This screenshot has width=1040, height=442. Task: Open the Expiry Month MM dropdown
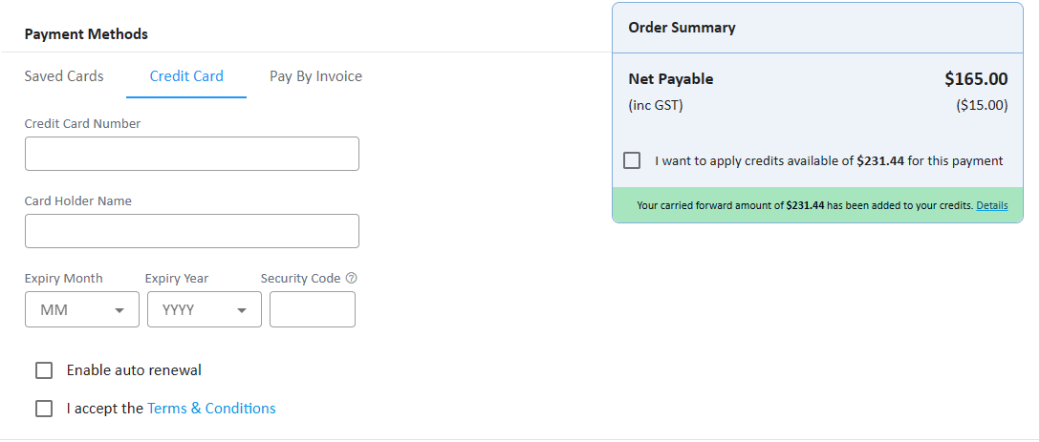click(82, 309)
